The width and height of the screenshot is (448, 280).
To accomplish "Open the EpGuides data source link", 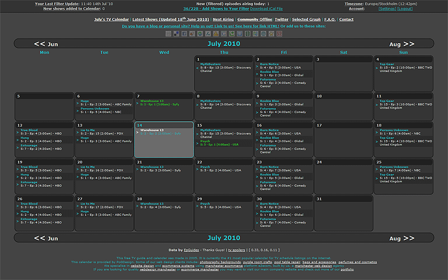I will tap(191, 250).
